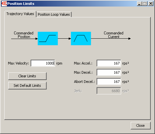
Task: Edit the Max Decel. value field
Action: [109, 72]
